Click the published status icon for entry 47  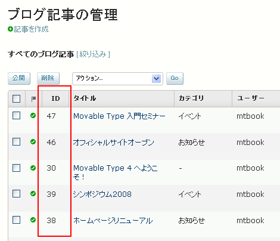[x=33, y=116]
